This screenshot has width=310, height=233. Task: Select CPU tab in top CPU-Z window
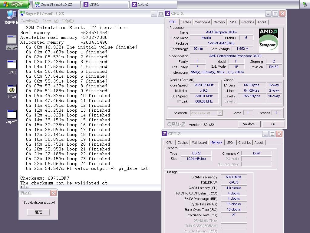(x=172, y=22)
